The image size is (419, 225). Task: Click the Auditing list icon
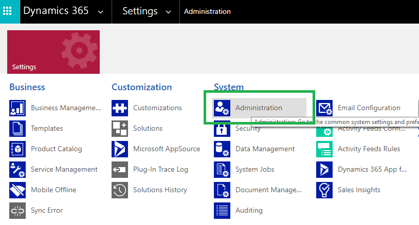pos(222,211)
